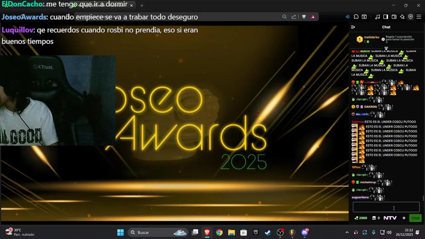
Task: Open Steam from the taskbar
Action: pos(268,232)
